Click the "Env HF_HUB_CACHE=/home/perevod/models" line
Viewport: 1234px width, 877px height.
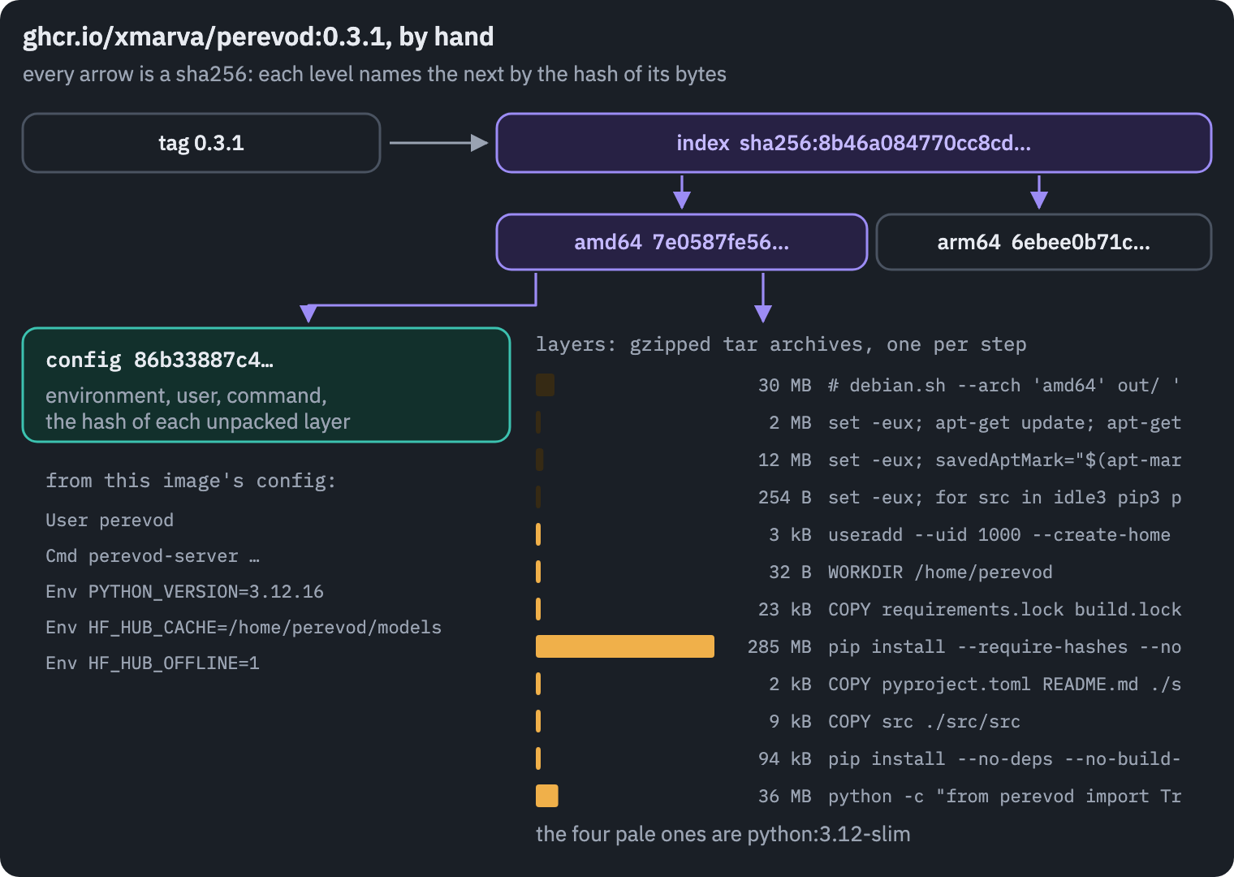(x=244, y=627)
